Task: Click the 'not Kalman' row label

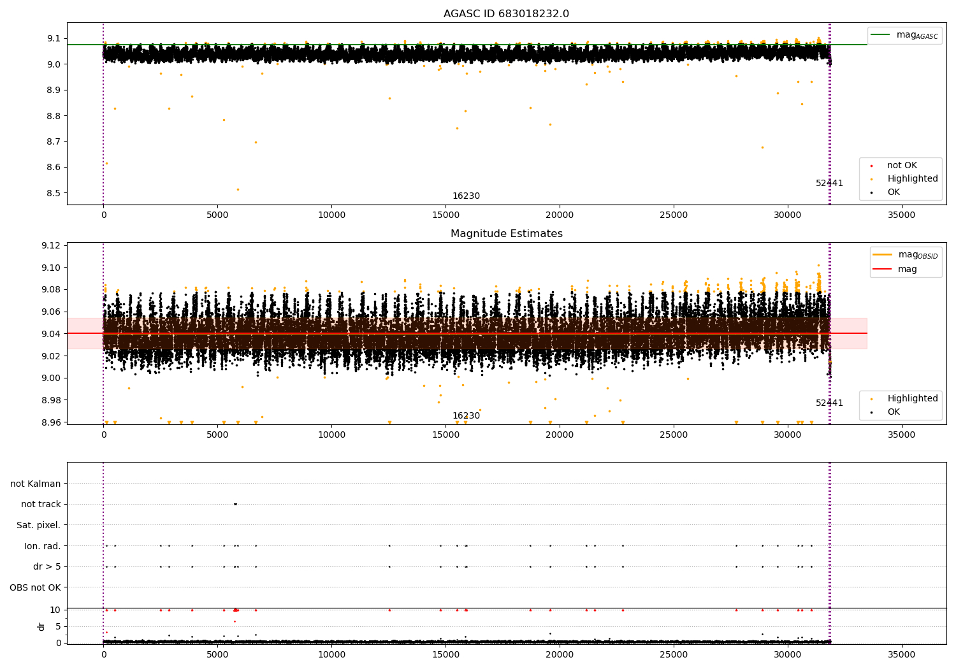Action: tap(36, 484)
